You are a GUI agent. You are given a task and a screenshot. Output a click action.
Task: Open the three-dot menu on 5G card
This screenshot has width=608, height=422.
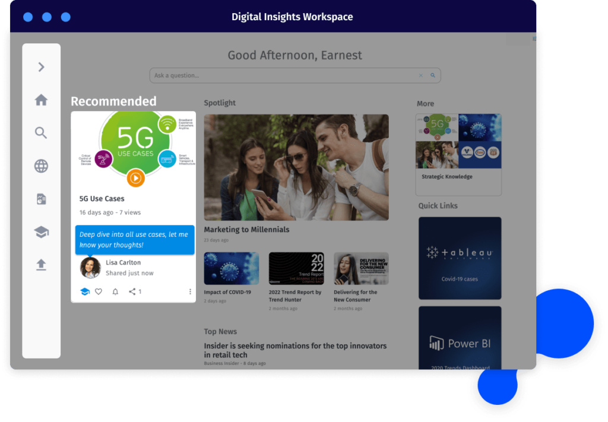tap(190, 291)
